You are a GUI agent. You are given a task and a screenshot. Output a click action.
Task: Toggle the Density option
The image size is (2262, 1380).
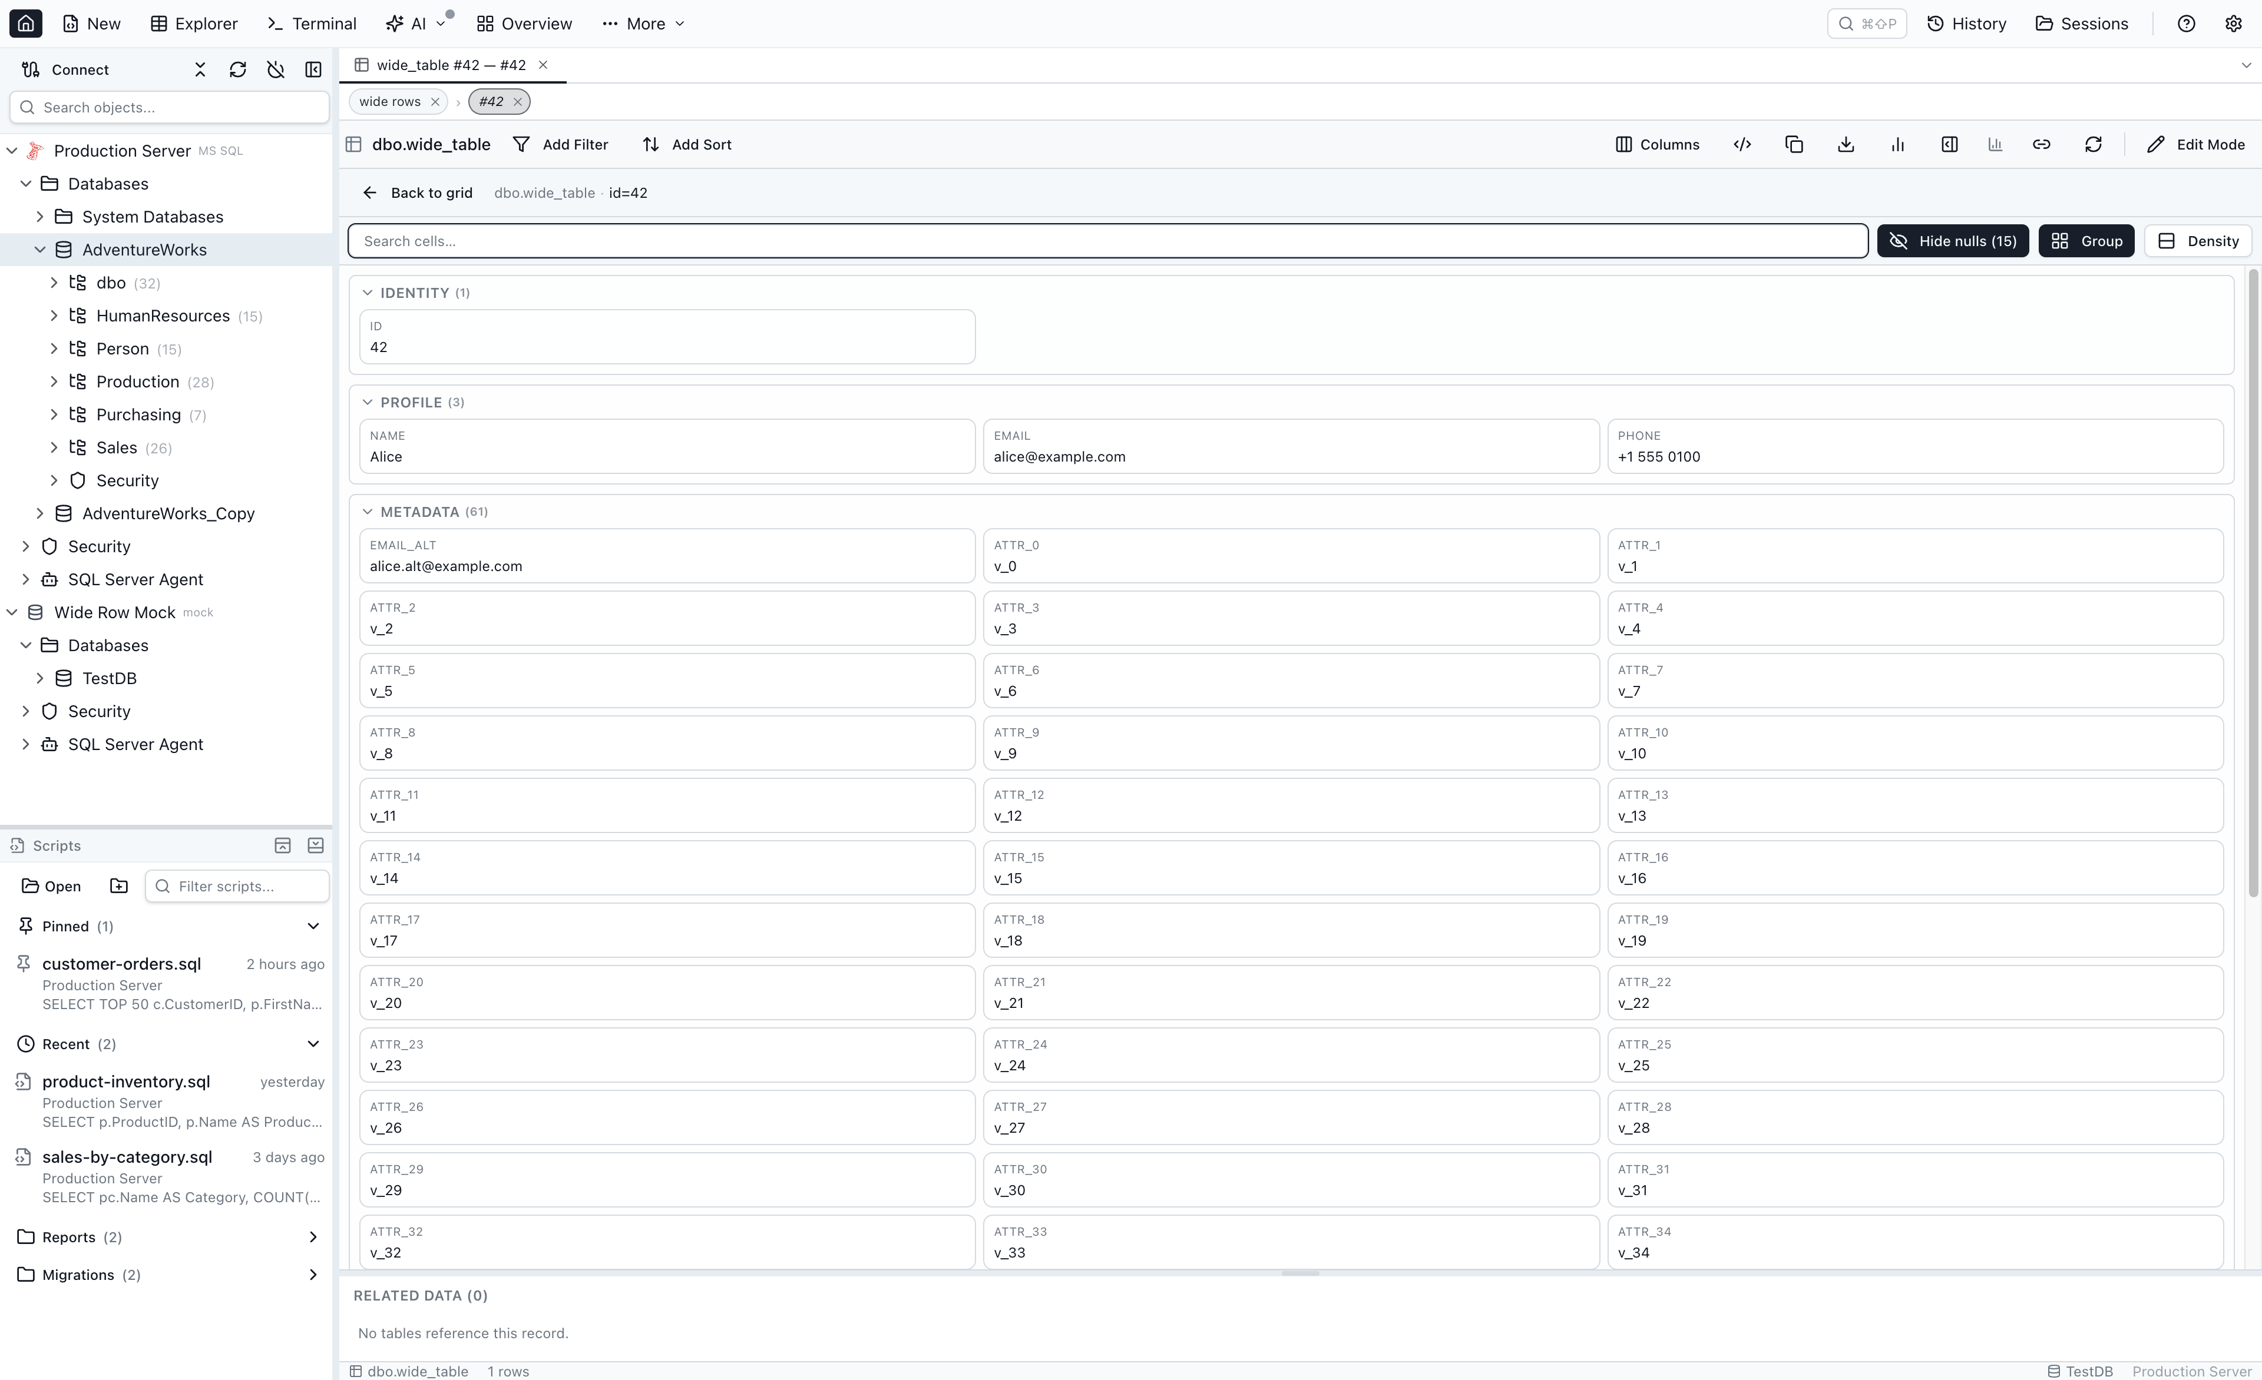pos(2198,241)
